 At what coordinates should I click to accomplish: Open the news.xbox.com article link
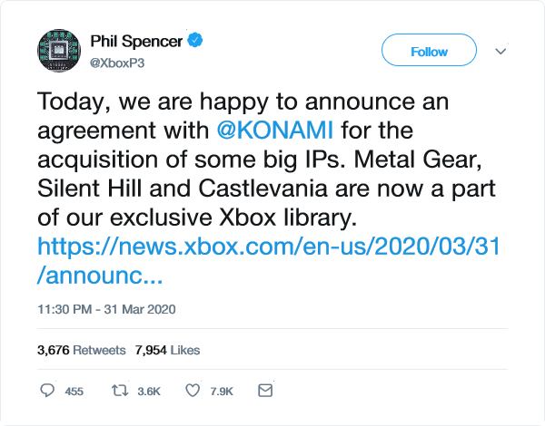[272, 247]
